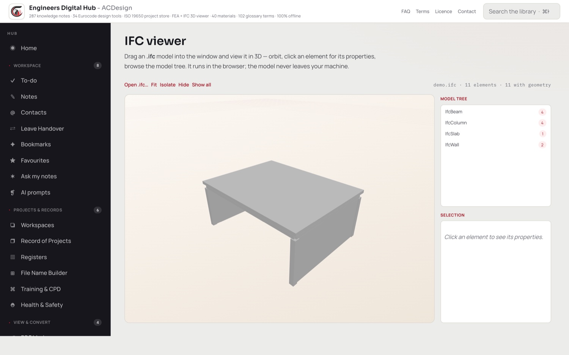Open Leave Handover page

[x=55, y=128]
